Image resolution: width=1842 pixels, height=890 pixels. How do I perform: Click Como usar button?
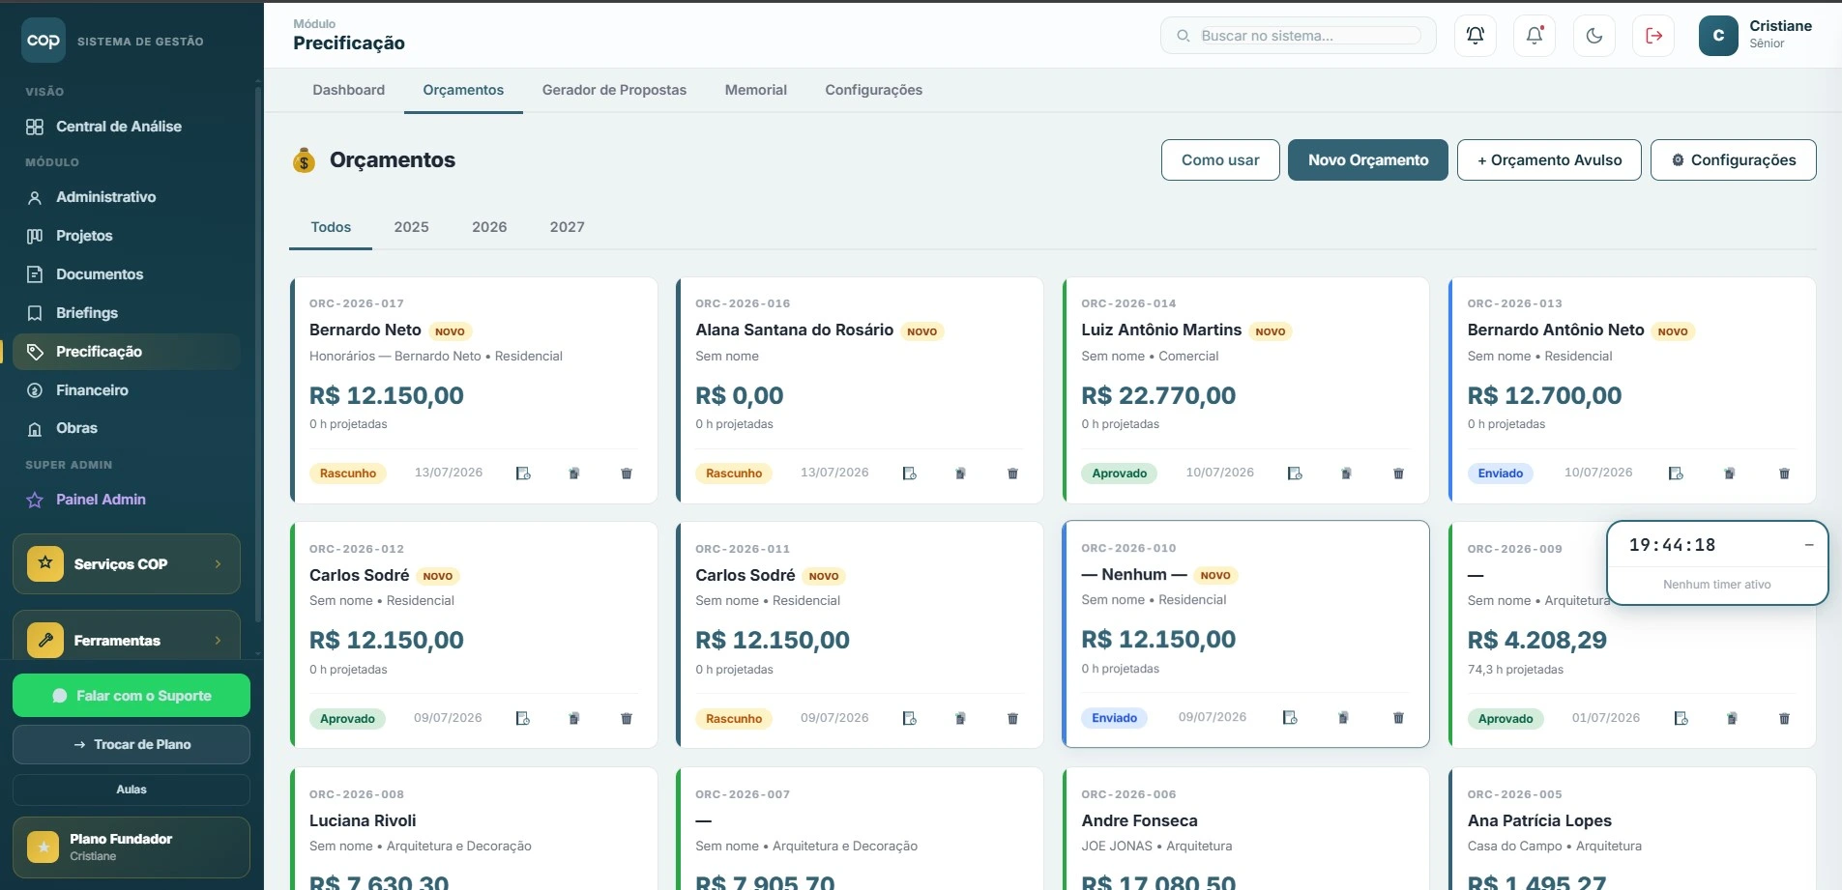click(x=1220, y=160)
